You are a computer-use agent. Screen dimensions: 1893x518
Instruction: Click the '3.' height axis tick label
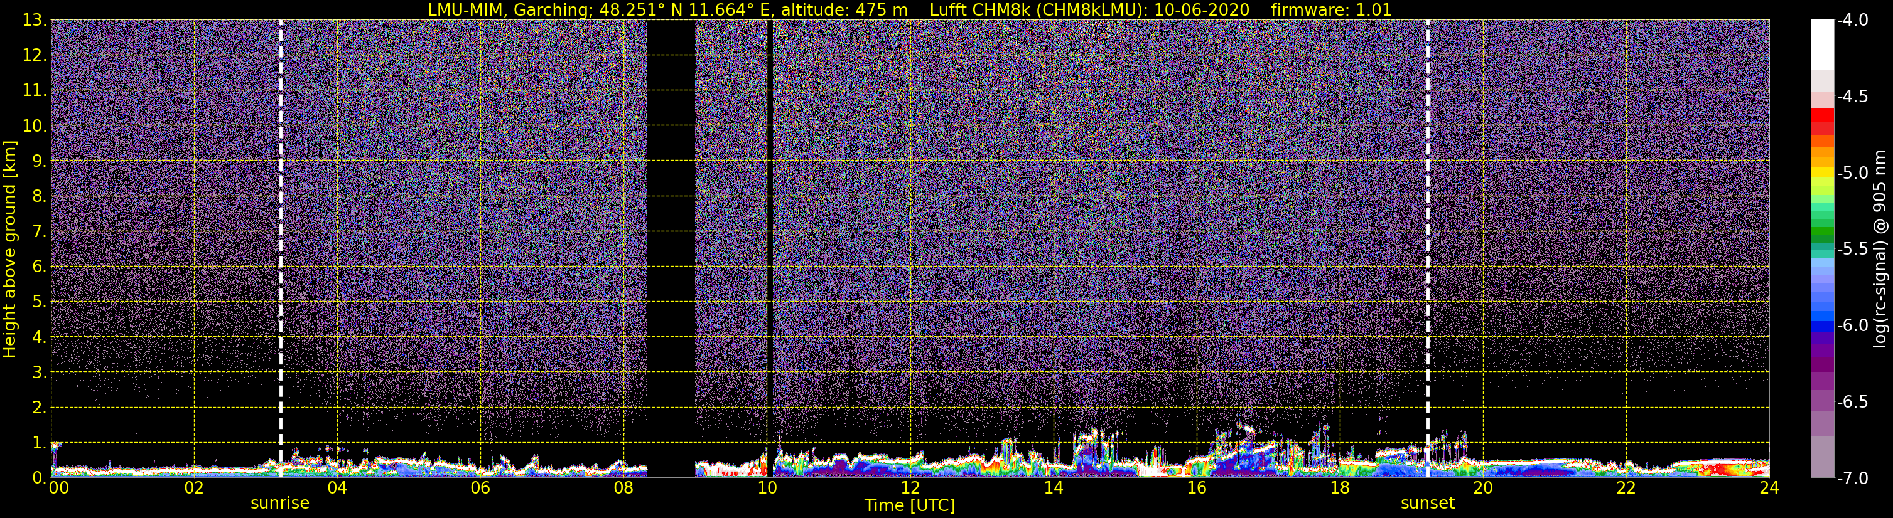(38, 373)
